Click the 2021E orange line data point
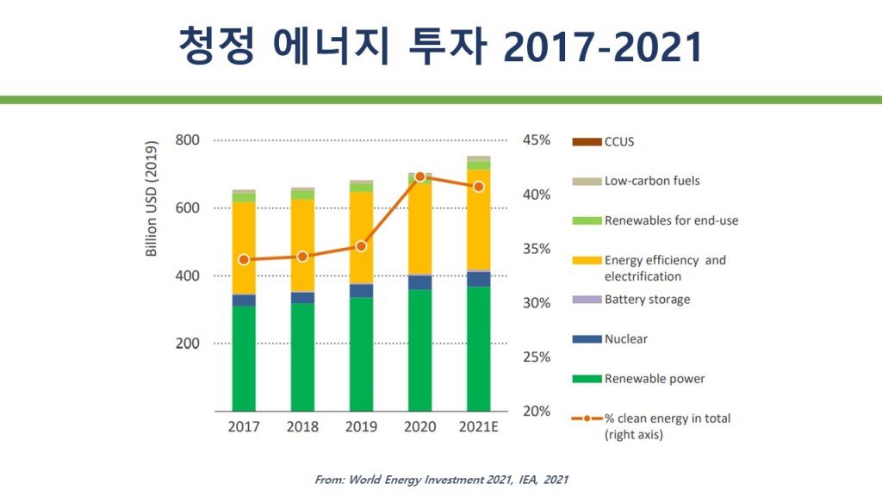This screenshot has width=882, height=496. (479, 187)
